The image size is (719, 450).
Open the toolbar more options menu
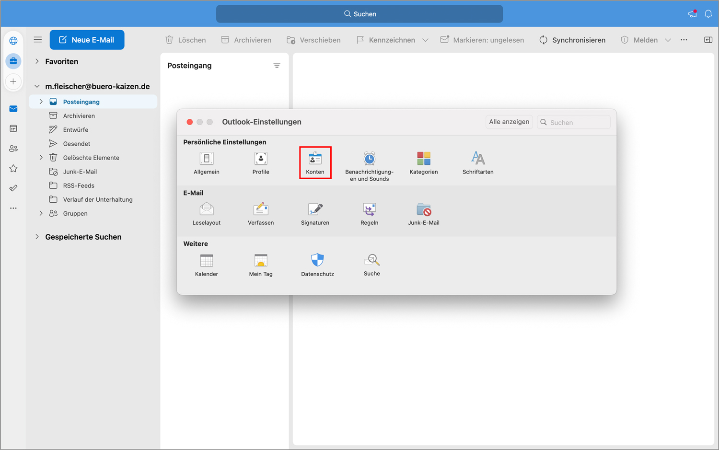click(684, 40)
